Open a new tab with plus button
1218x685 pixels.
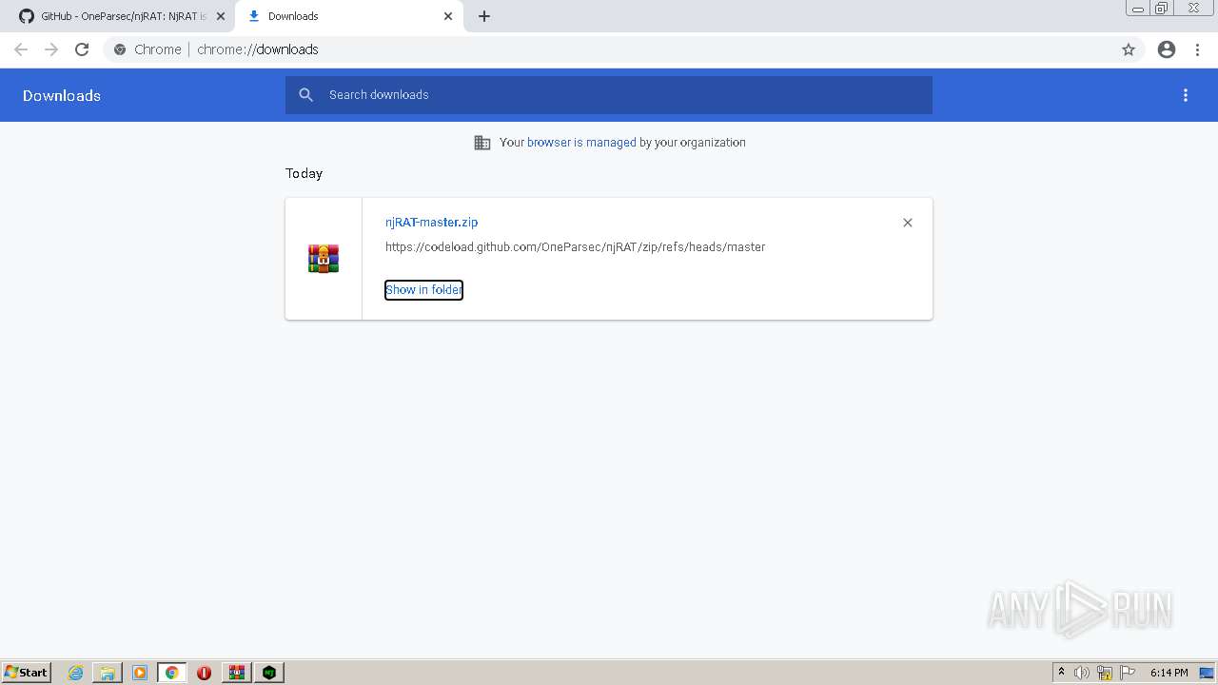click(x=484, y=16)
